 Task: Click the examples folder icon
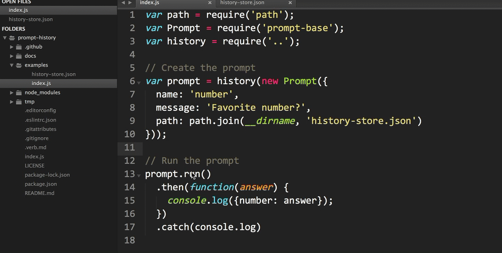coord(19,65)
